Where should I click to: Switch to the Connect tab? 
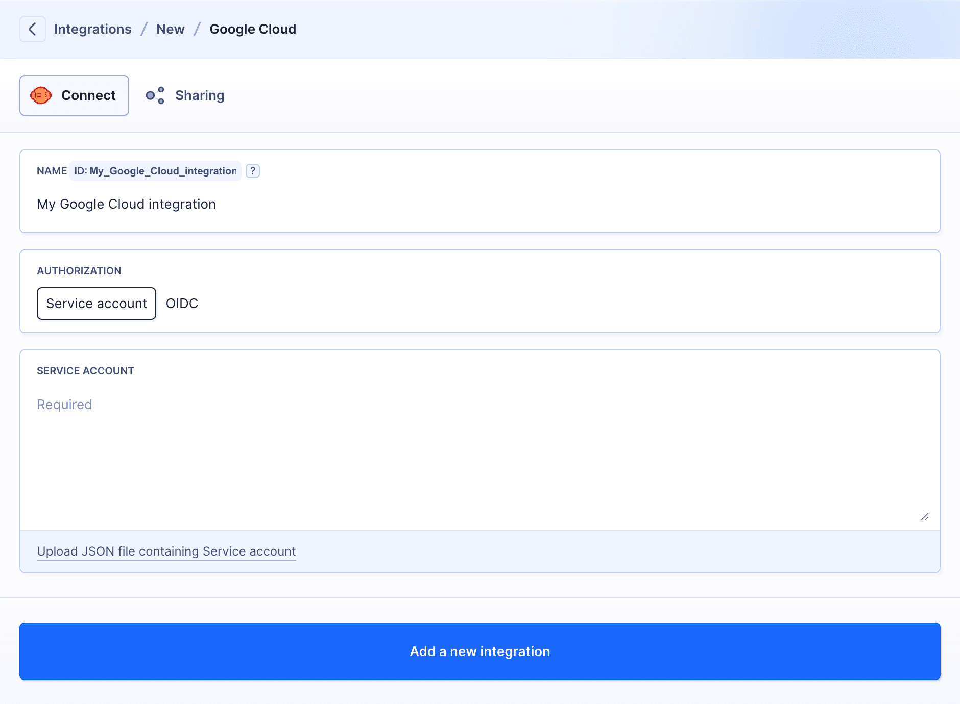coord(75,95)
